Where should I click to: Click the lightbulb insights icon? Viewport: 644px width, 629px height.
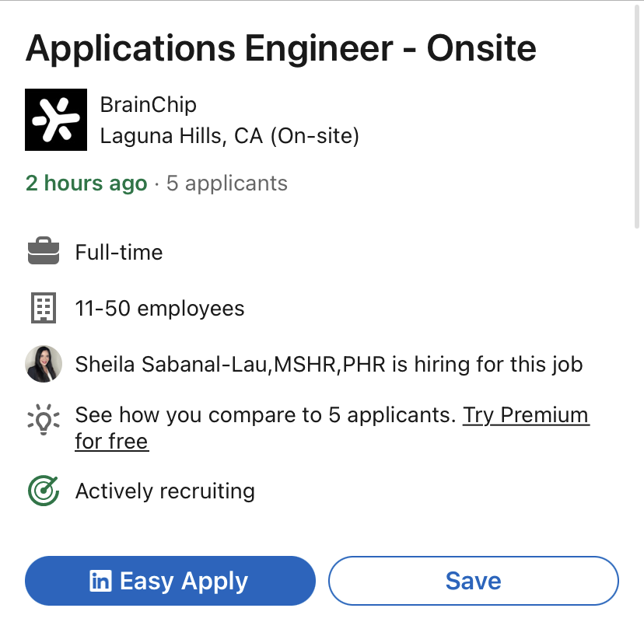pyautogui.click(x=44, y=421)
